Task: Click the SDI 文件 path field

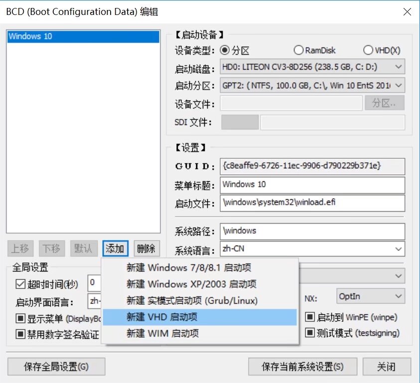Action: pyautogui.click(x=332, y=123)
